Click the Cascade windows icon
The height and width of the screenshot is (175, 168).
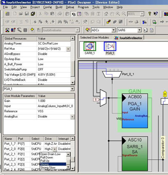[87, 14]
